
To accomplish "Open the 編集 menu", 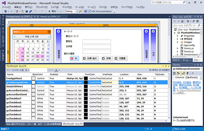I will 18,7.
